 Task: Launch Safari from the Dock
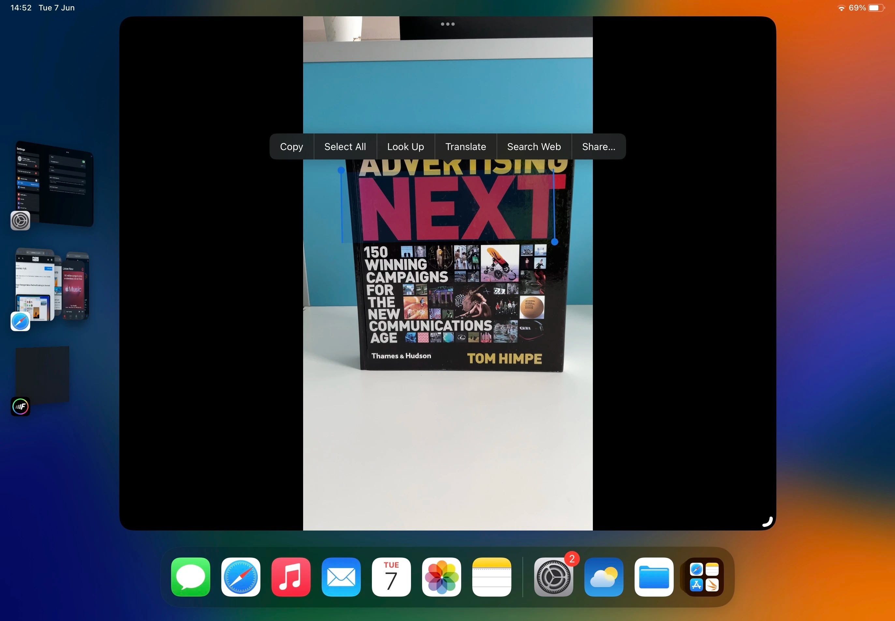[x=241, y=577]
